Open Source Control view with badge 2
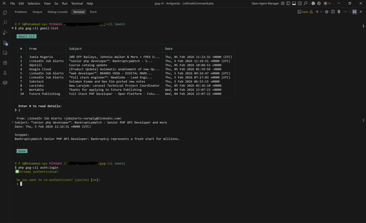 pos(5,43)
